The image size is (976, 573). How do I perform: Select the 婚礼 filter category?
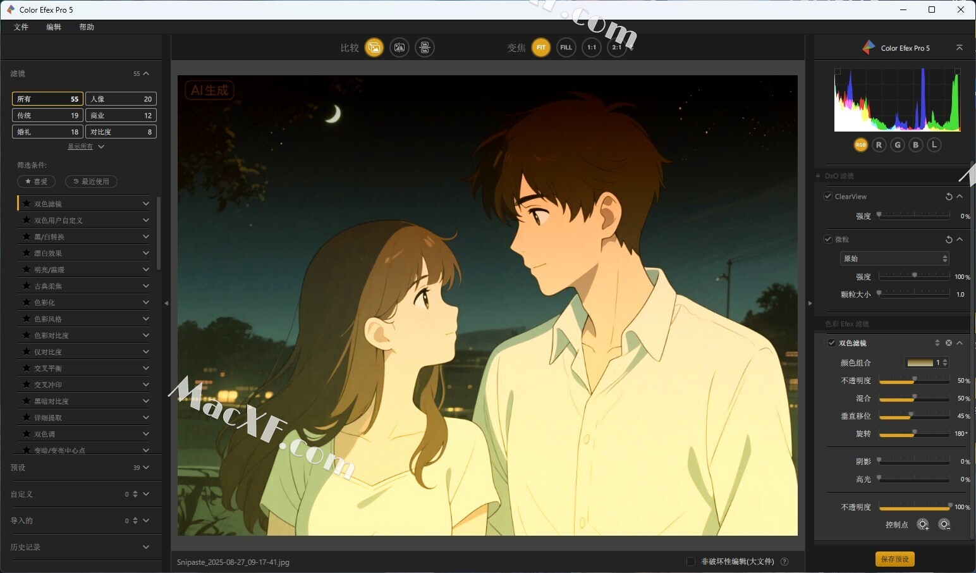[47, 132]
